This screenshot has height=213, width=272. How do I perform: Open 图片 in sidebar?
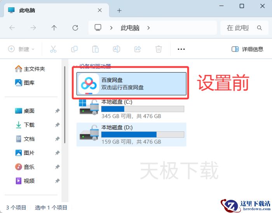click(x=24, y=153)
